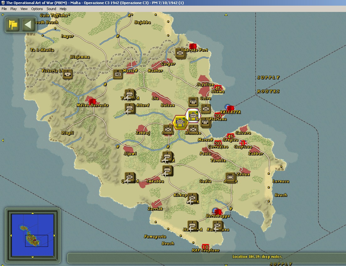The image size is (346, 266).
Task: Select the infantry unit at Pembroke Fort
Action: click(x=180, y=53)
